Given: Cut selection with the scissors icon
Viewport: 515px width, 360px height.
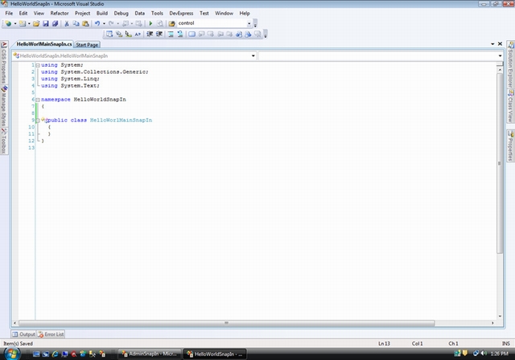Looking at the screenshot, I should 67,23.
